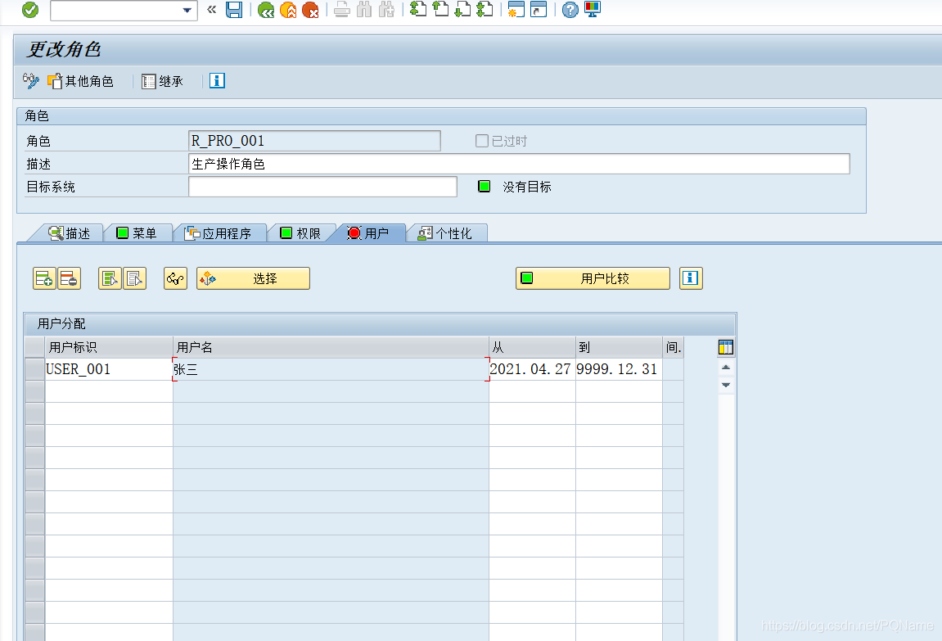Click the 继承 (inheritance) button
This screenshot has width=942, height=641.
pyautogui.click(x=162, y=81)
